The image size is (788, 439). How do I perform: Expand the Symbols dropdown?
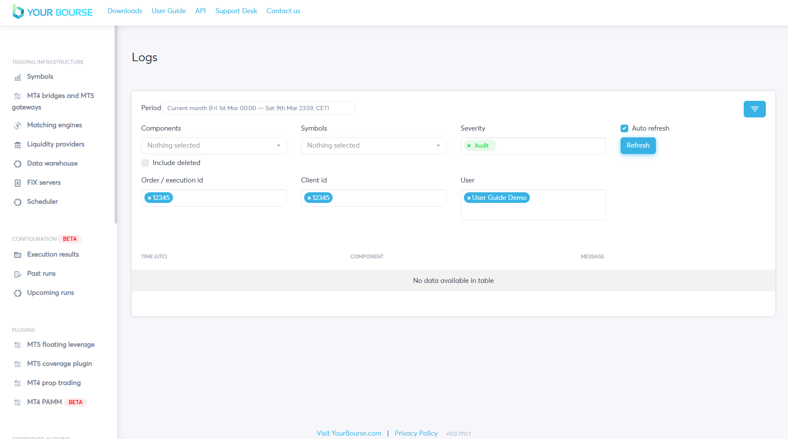coord(373,145)
